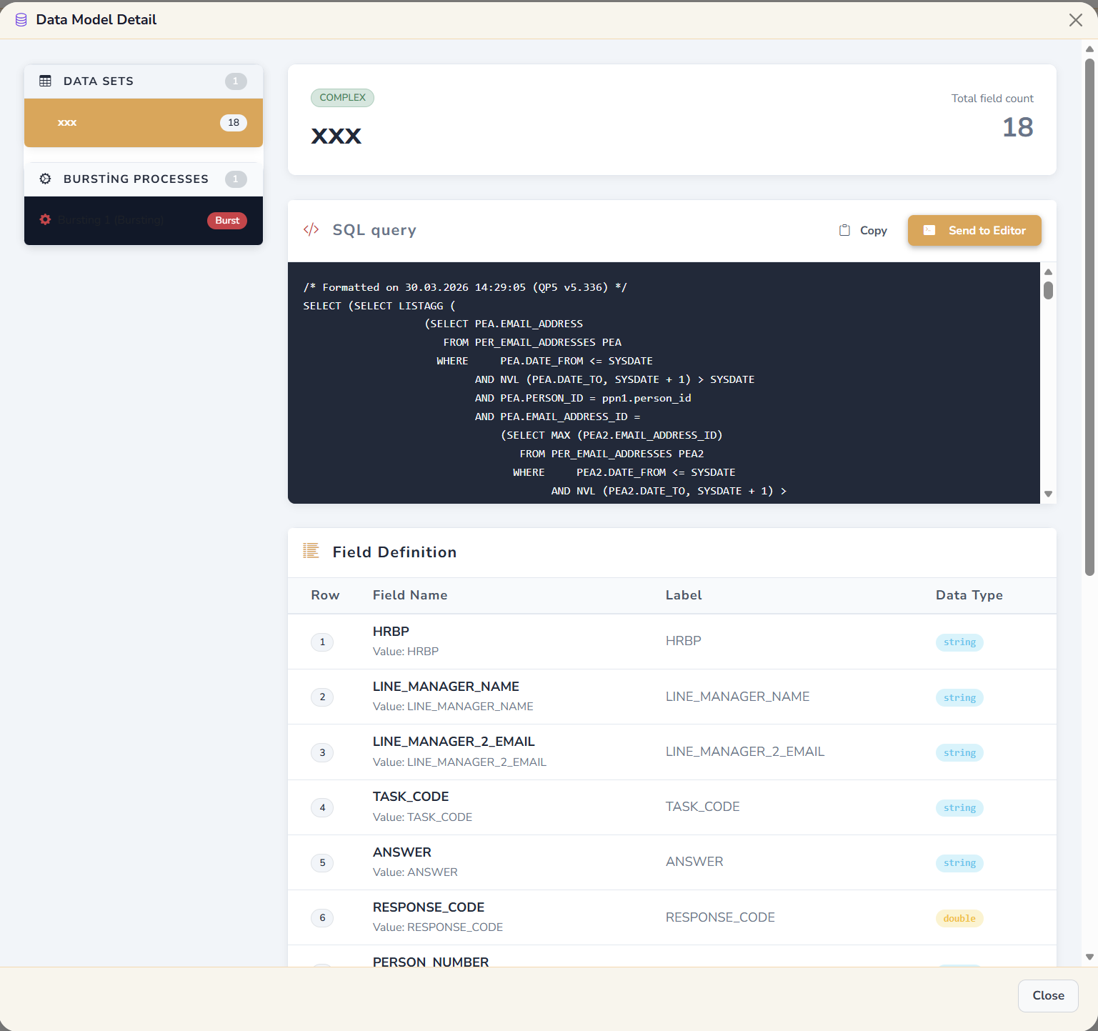Send the query to the editor
Screen dimensions: 1098x1031
[974, 230]
